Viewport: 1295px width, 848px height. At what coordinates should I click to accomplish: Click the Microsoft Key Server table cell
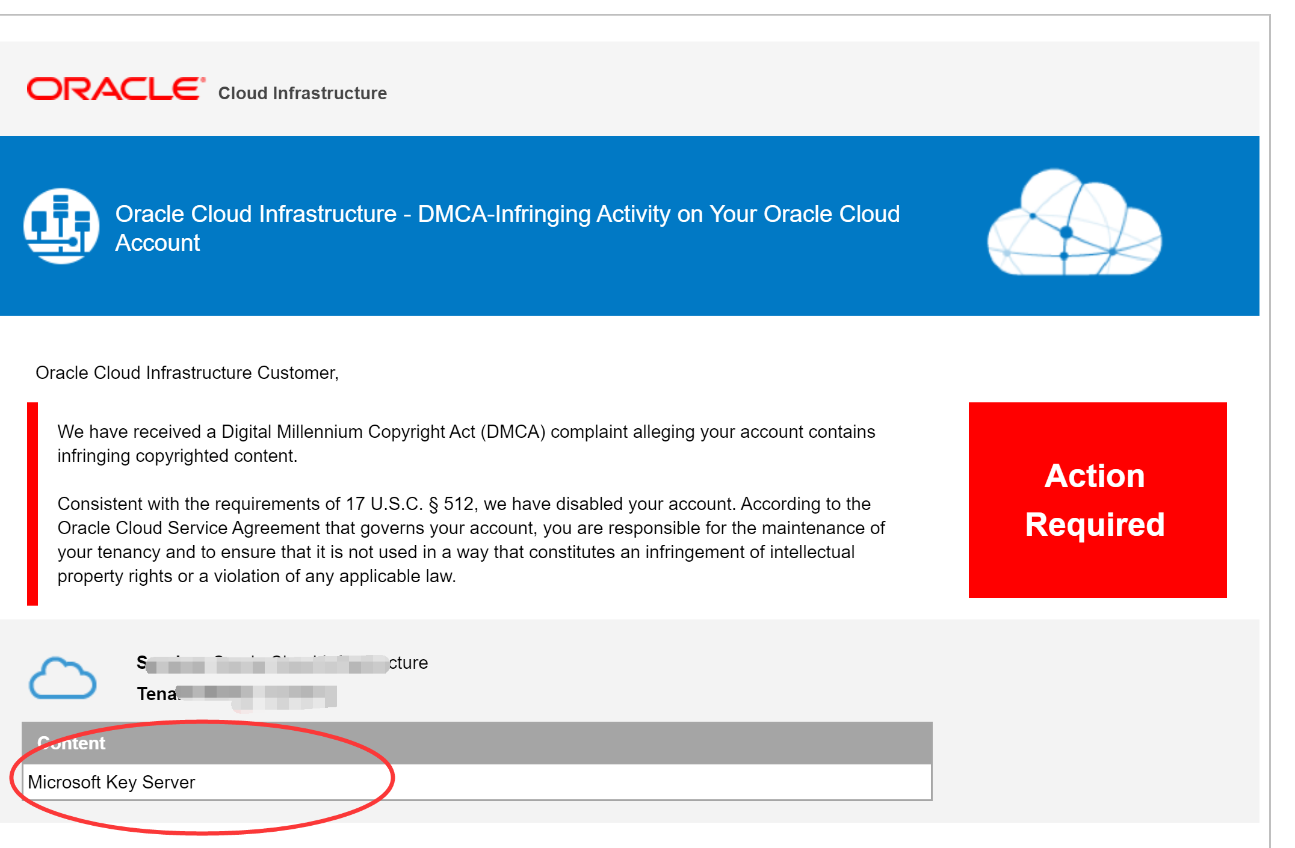click(477, 782)
